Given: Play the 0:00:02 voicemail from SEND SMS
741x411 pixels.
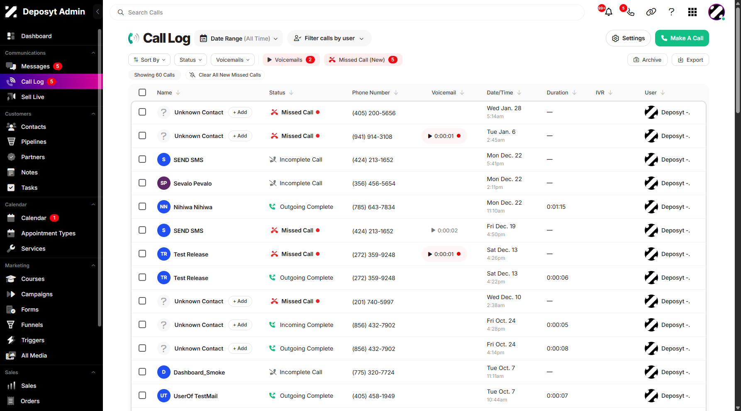Looking at the screenshot, I should coord(444,230).
